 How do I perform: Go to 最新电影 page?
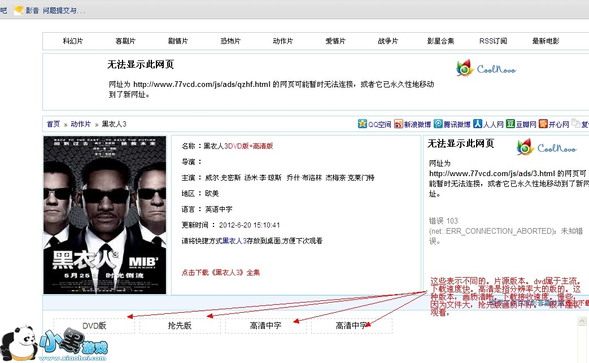pos(546,41)
